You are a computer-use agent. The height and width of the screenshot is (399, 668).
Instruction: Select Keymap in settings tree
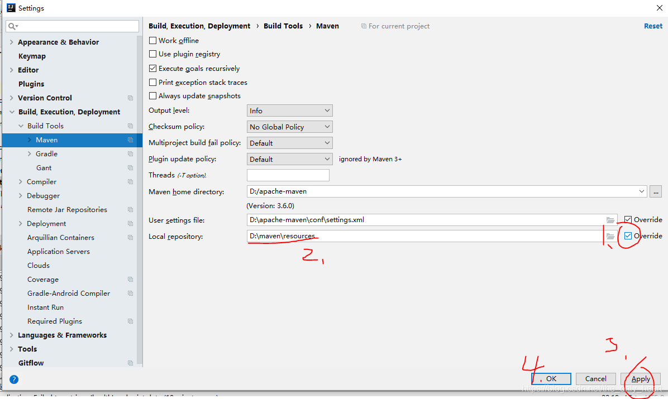pos(32,56)
